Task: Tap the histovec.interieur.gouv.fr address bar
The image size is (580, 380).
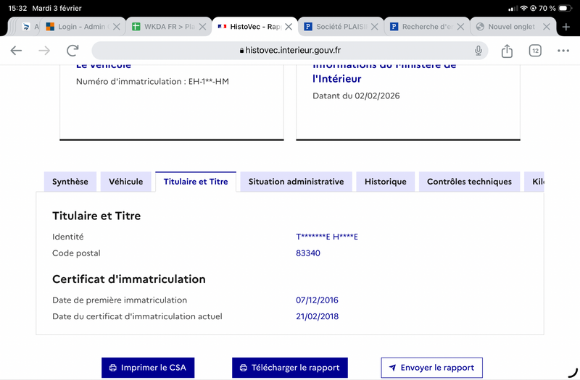Action: coord(290,51)
